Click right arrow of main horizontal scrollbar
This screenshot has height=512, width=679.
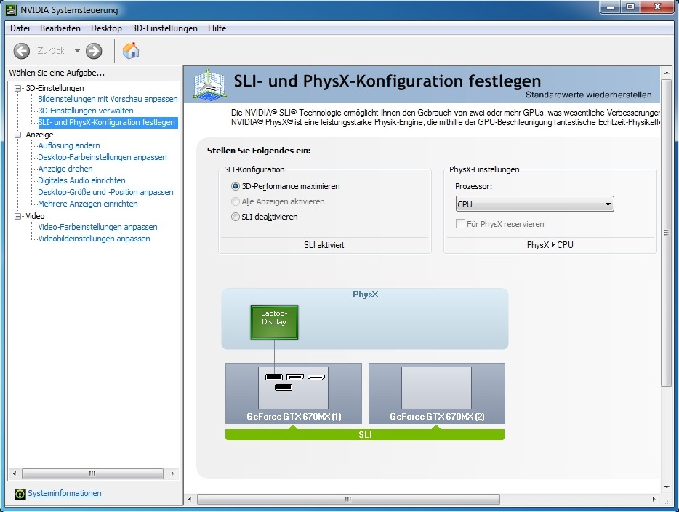654,500
